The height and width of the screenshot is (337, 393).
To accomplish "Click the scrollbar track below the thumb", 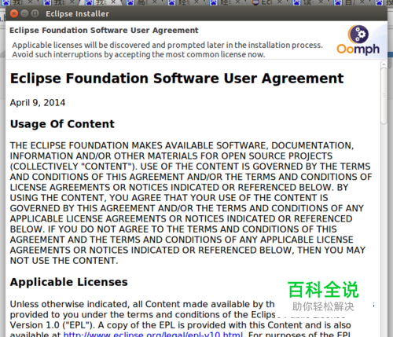I will tap(384, 230).
